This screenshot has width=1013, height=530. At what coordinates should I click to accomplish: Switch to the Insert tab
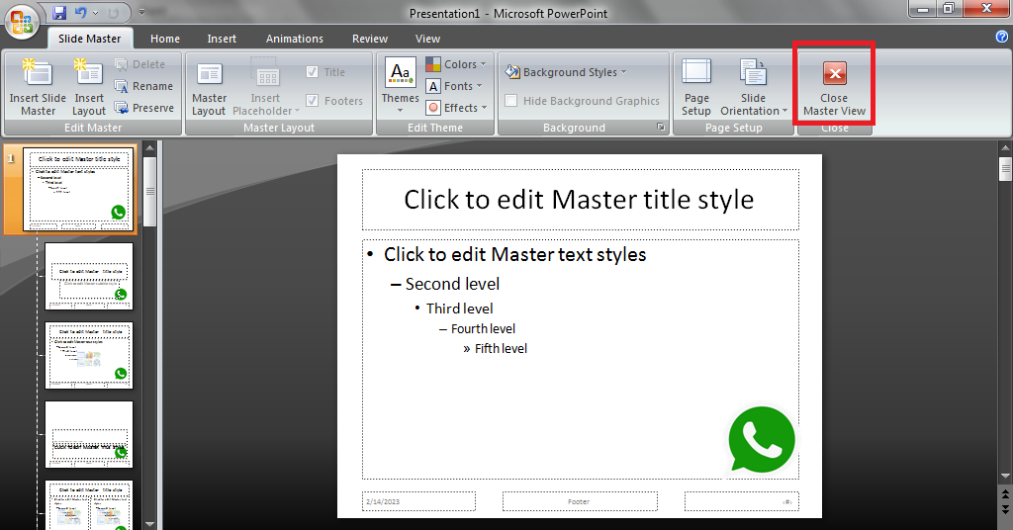[222, 39]
